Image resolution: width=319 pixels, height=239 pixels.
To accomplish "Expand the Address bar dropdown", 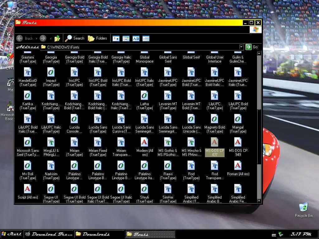I will click(241, 47).
